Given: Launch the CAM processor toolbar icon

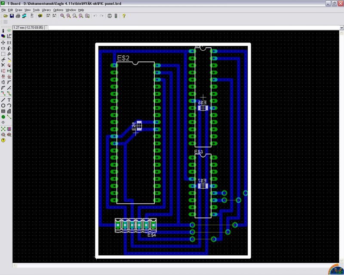Looking at the screenshot, I should coord(24,16).
